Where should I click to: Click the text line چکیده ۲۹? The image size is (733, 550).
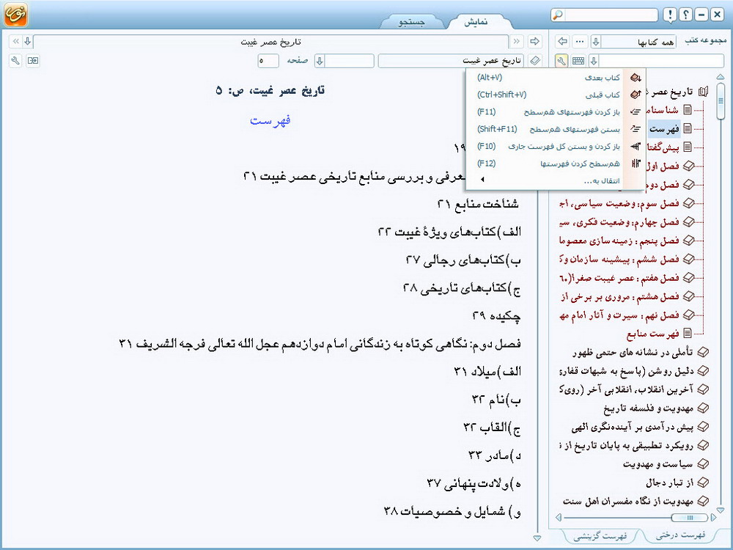point(496,317)
